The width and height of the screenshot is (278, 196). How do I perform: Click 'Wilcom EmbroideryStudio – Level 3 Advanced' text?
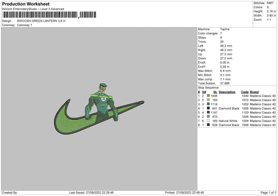(x=33, y=9)
